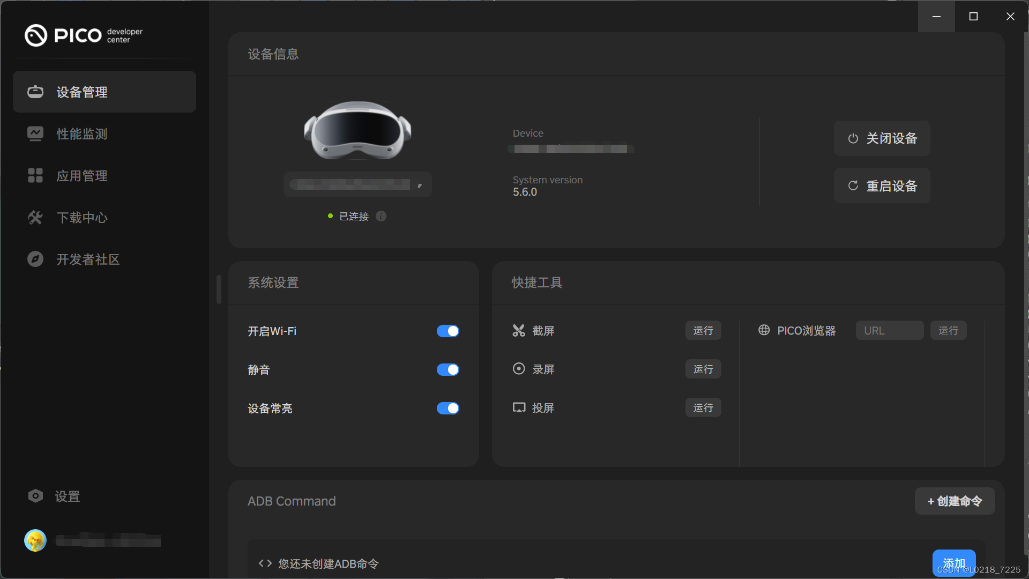
Task: Select 设备管理 in the navigation menu
Action: point(81,92)
